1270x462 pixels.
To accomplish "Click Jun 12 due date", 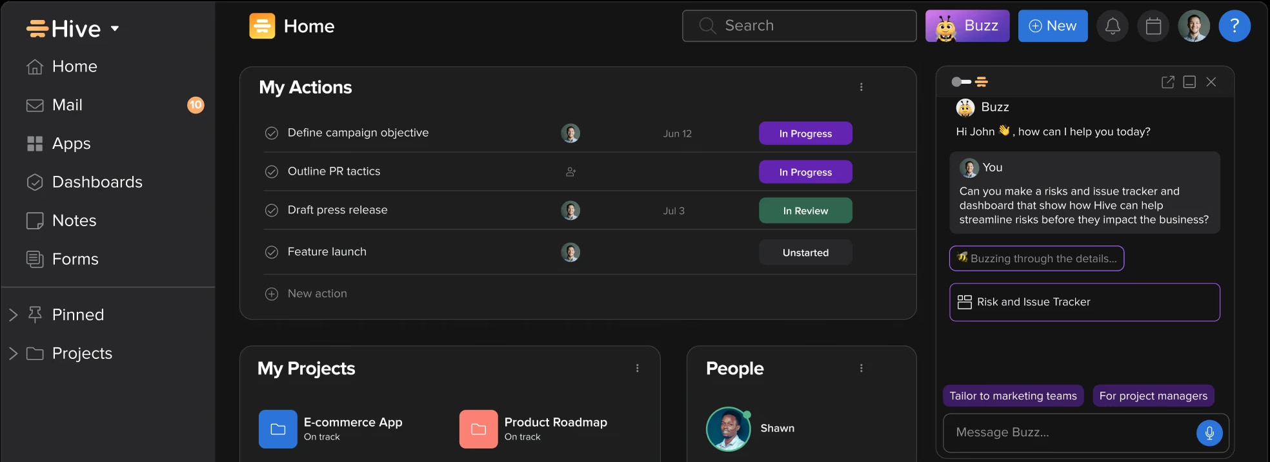I will click(x=677, y=133).
